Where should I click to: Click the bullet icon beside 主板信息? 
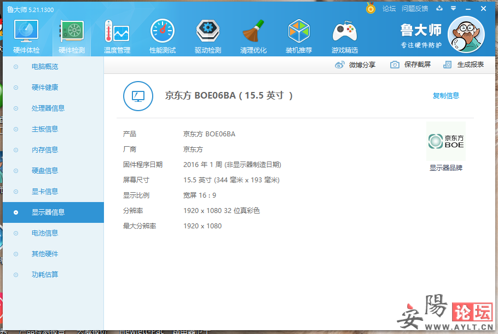[15, 129]
